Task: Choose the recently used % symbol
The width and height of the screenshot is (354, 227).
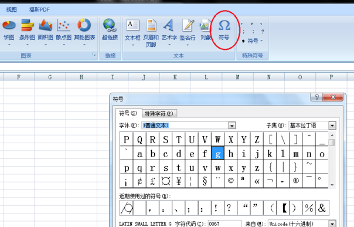Action: click(309, 208)
